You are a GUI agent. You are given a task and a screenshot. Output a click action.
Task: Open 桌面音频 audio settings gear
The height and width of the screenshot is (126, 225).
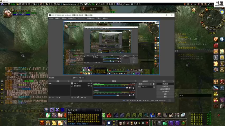(x=133, y=95)
